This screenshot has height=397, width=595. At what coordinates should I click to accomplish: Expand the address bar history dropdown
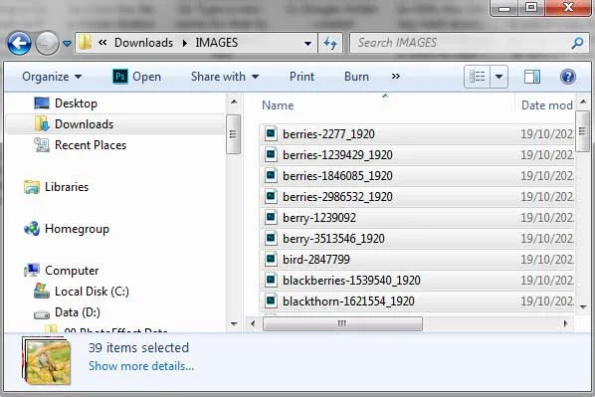tap(308, 43)
